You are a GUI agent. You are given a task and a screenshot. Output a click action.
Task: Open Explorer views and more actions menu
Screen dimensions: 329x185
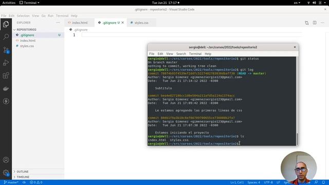pos(58,23)
